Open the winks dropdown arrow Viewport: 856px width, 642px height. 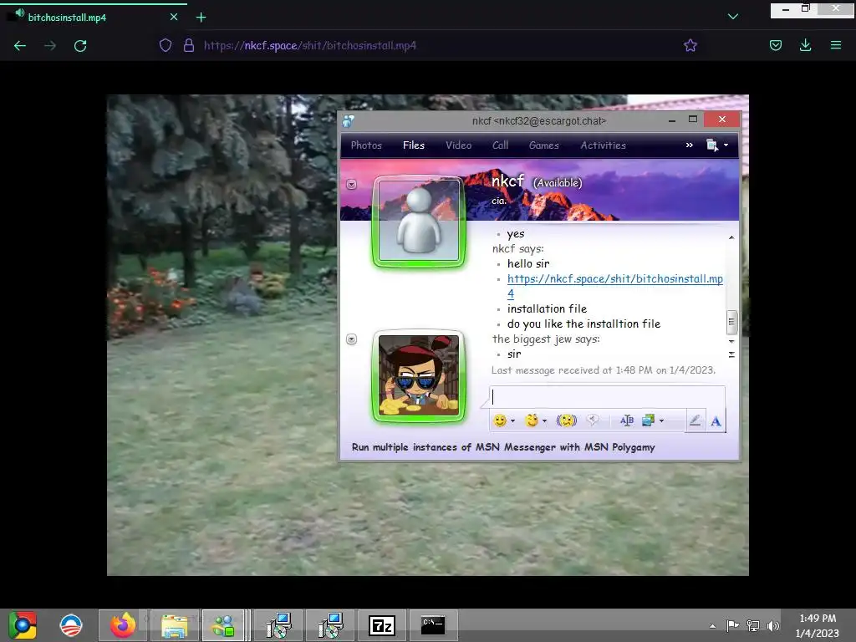pos(544,421)
